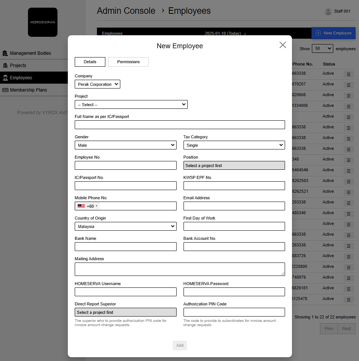The height and width of the screenshot is (361, 359).
Task: Open the Company dropdown
Action: [97, 84]
